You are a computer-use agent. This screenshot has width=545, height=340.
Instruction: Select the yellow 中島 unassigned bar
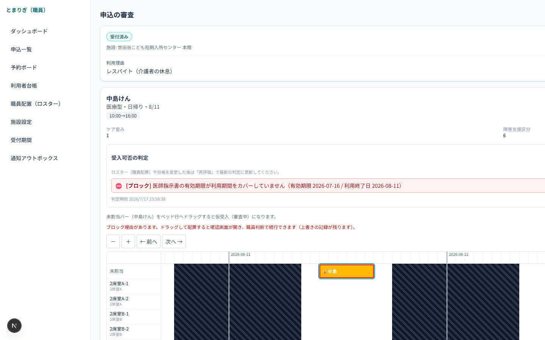pyautogui.click(x=347, y=271)
